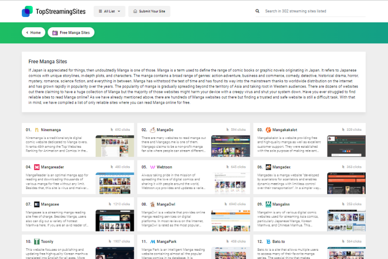Click the 594 clicks counter on MangaGo
Screen dimensions: 388x259
click(x=236, y=130)
